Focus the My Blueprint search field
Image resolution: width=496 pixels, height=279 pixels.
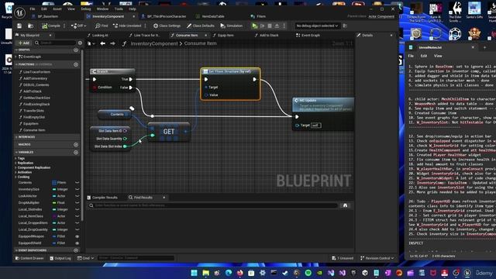click(x=56, y=43)
